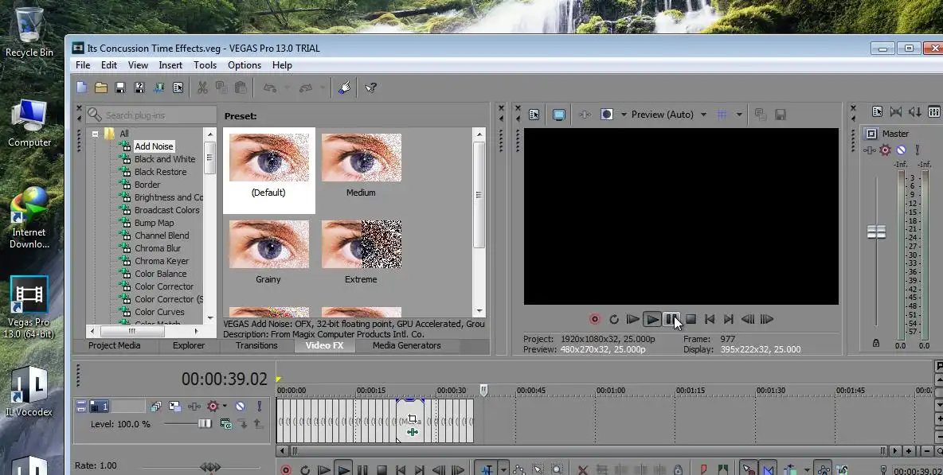Click the Video Preview on External Monitor icon
Viewport: 943px width, 475px height.
click(558, 115)
